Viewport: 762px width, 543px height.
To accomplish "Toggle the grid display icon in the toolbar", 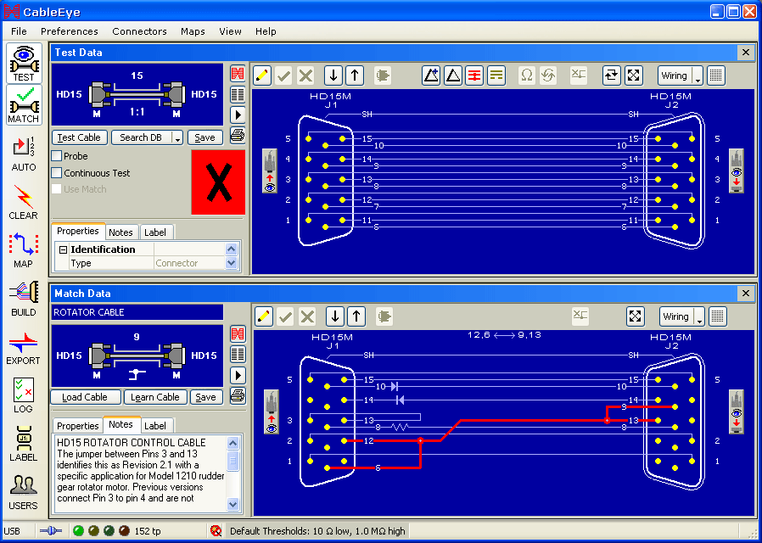I will pyautogui.click(x=716, y=76).
